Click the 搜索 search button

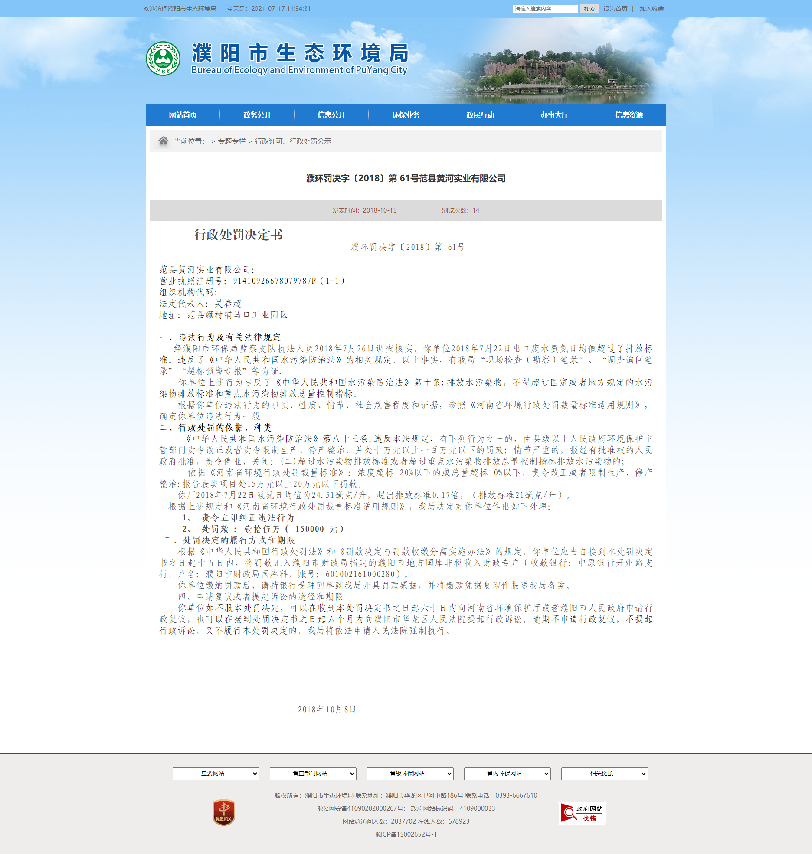pyautogui.click(x=589, y=9)
